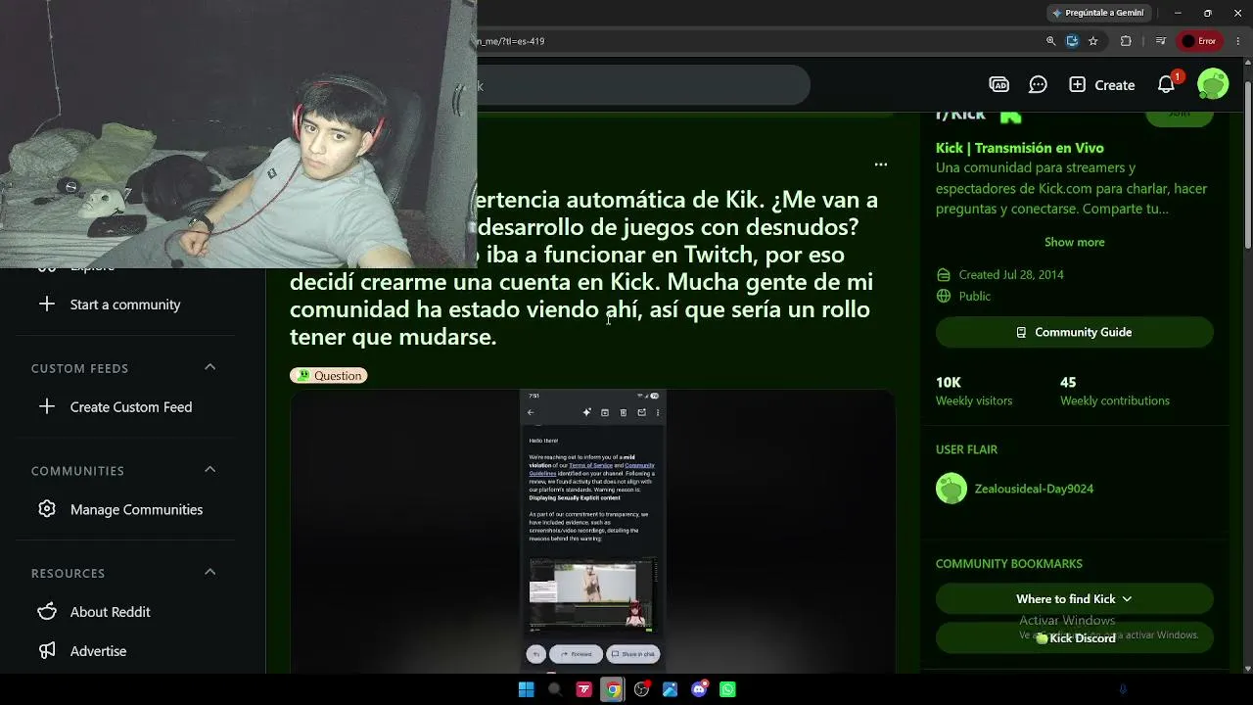Image resolution: width=1253 pixels, height=705 pixels.
Task: Open Windows taskbar search
Action: (555, 689)
